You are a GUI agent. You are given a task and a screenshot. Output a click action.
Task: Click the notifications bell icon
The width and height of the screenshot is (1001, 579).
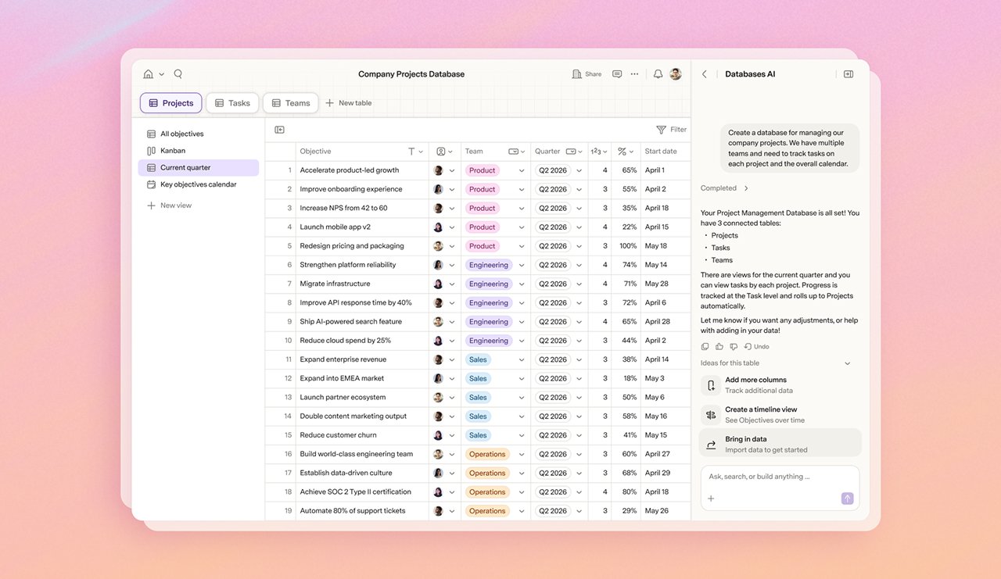658,74
